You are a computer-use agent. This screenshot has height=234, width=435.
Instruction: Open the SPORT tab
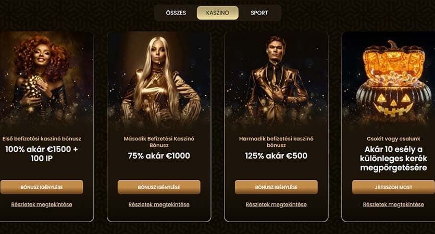pos(259,12)
